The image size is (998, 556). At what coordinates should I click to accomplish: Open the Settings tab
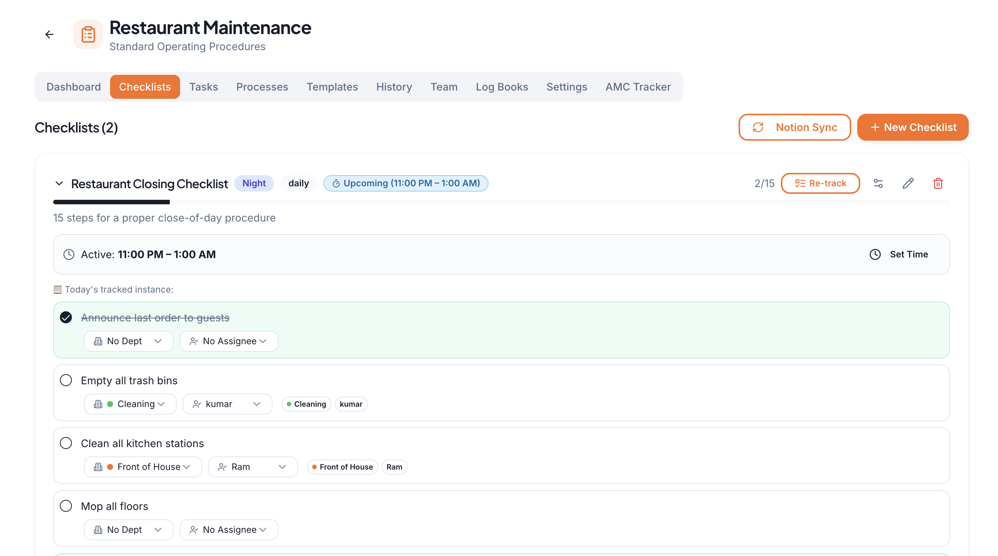click(x=567, y=87)
